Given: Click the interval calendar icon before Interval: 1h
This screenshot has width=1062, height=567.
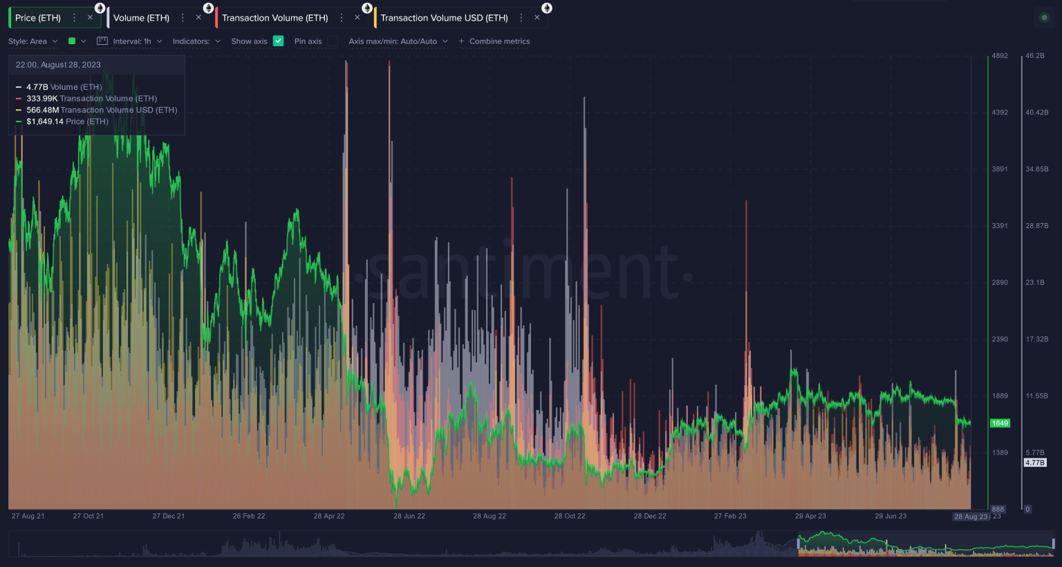Looking at the screenshot, I should coord(102,41).
